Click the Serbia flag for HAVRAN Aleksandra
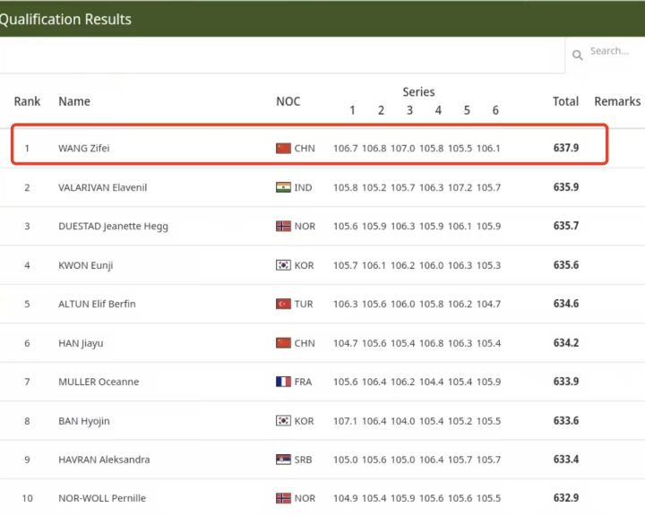645x516 pixels. pyautogui.click(x=283, y=460)
